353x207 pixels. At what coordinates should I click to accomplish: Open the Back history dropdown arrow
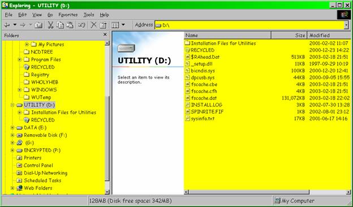coord(15,24)
